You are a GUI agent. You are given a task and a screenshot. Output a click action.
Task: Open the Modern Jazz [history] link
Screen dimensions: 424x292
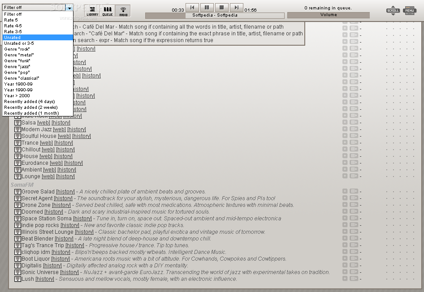pos(77,130)
